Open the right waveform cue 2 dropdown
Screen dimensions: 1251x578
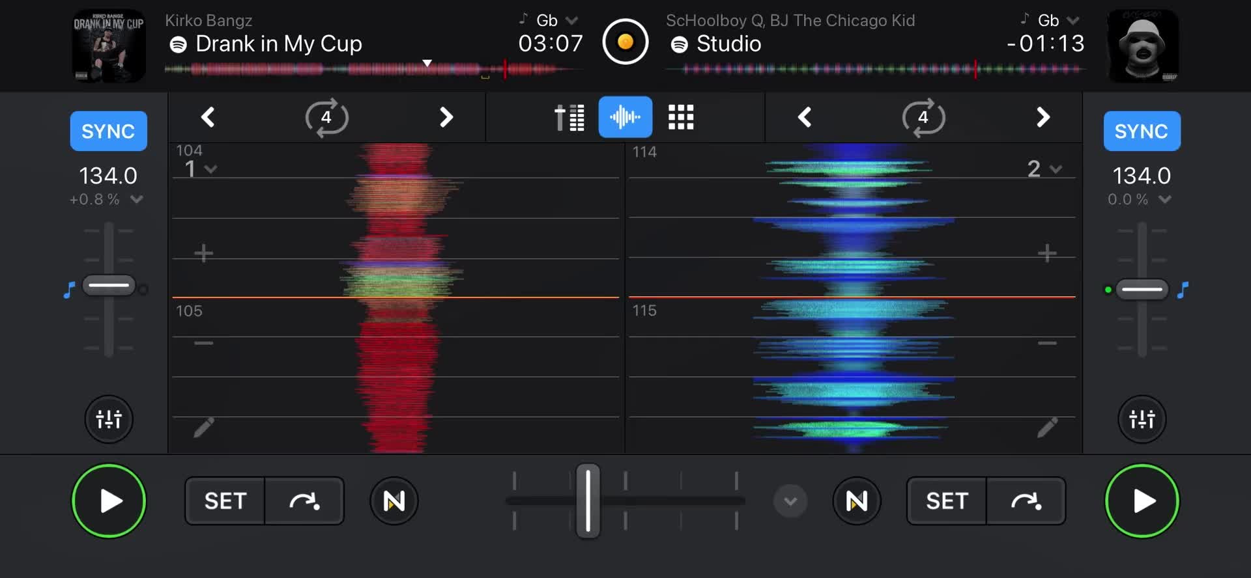(x=1044, y=169)
